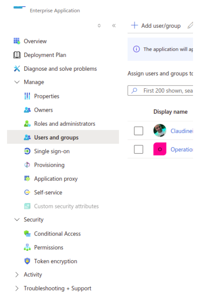
Task: Expand Troubleshooting + Support section
Action: pos(53,288)
